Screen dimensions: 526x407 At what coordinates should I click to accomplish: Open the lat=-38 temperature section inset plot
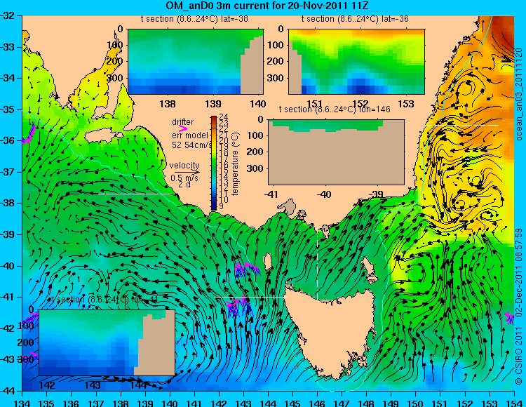(x=196, y=62)
